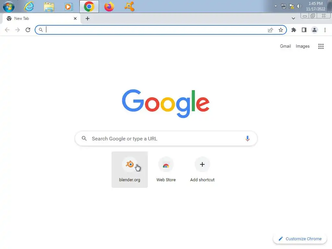Minimize the Chrome window
332x249 pixels.
pos(305,16)
